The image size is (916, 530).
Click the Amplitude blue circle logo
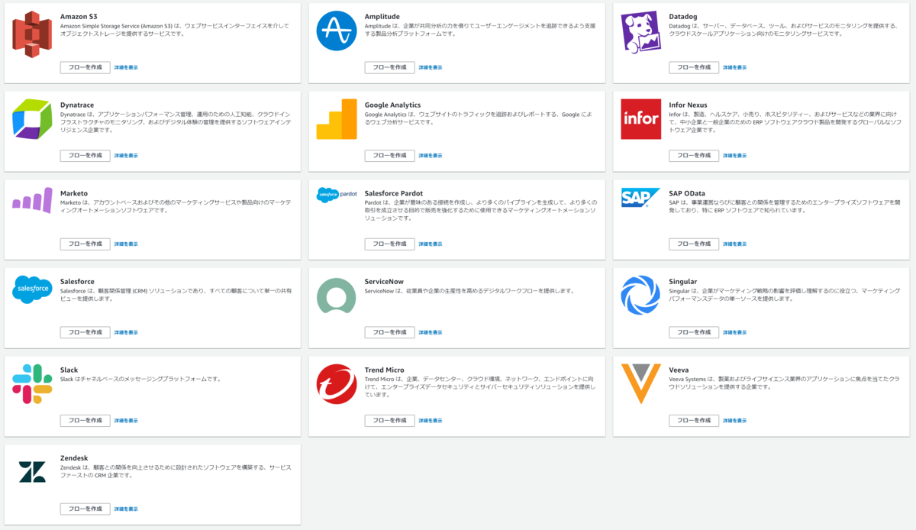[337, 31]
